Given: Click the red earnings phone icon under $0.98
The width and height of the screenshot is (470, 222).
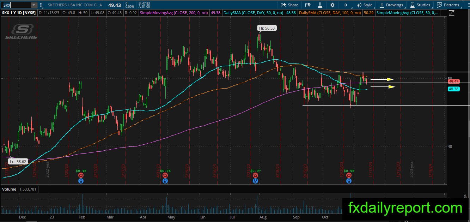Looking at the screenshot, I should [x=349, y=175].
